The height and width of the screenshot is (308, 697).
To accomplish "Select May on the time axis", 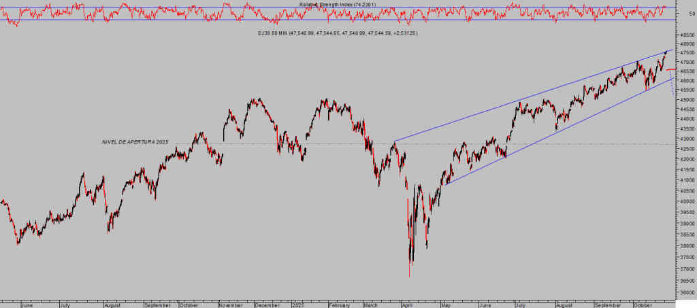I will tap(447, 305).
